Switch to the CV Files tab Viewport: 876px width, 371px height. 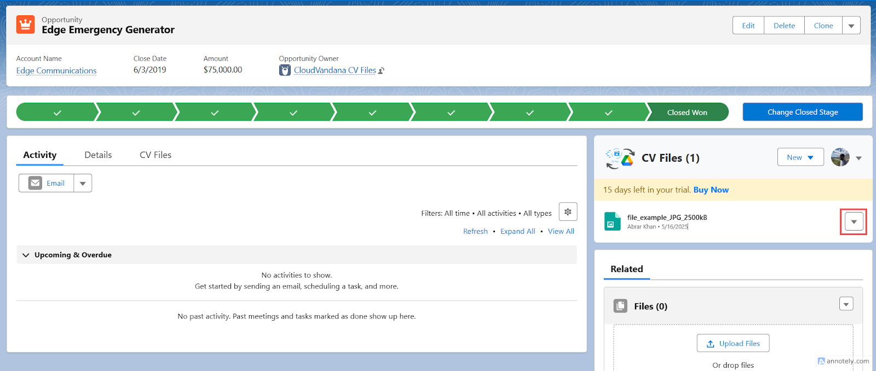point(155,155)
